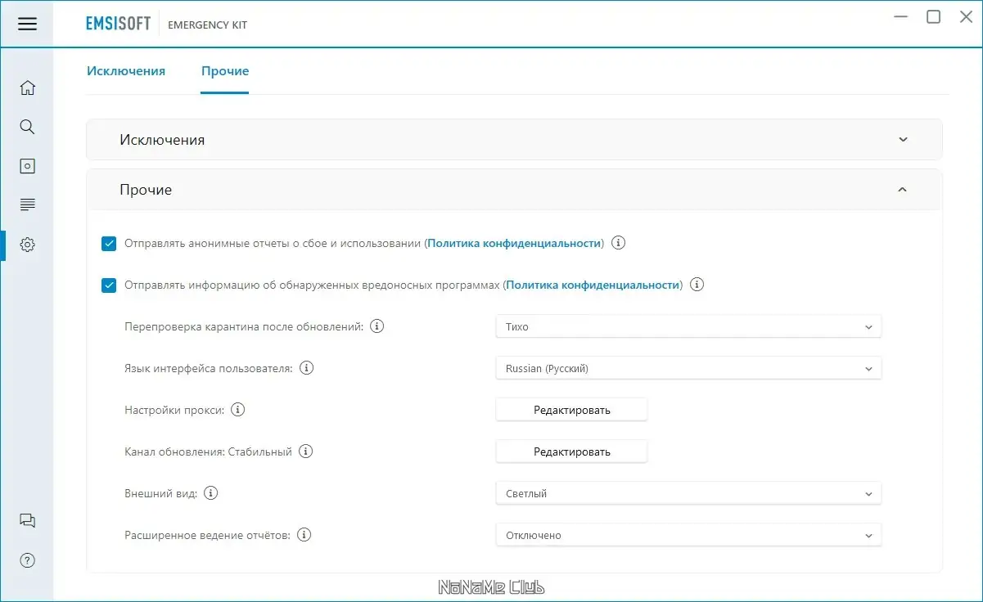The width and height of the screenshot is (983, 602).
Task: Open the advanced logging dropdown
Action: [688, 536]
